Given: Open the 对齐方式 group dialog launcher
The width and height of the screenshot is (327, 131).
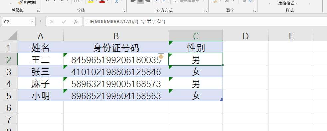Looking at the screenshot, I should pos(206,11).
